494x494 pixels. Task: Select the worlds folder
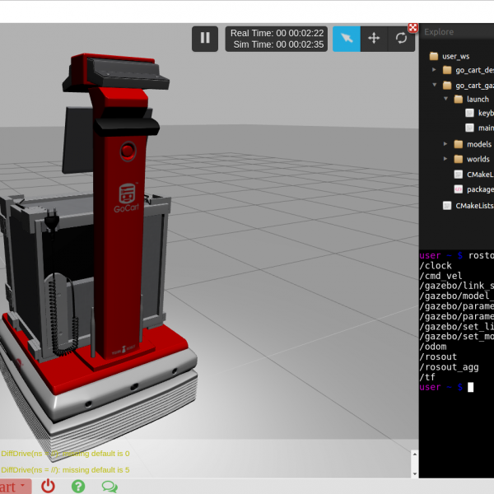pyautogui.click(x=472, y=159)
